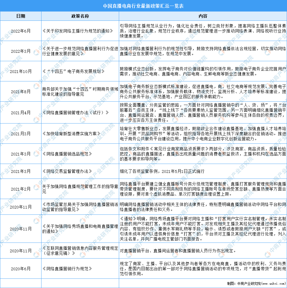The image size is (287, 288).
Task: Select the date beside 《网络交易监督管理办法》
Action: click(21, 171)
